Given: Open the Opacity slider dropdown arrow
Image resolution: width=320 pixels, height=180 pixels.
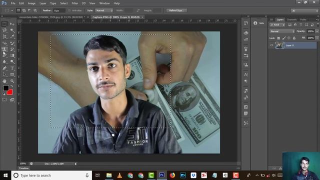Looking at the screenshot, I should [317, 31].
